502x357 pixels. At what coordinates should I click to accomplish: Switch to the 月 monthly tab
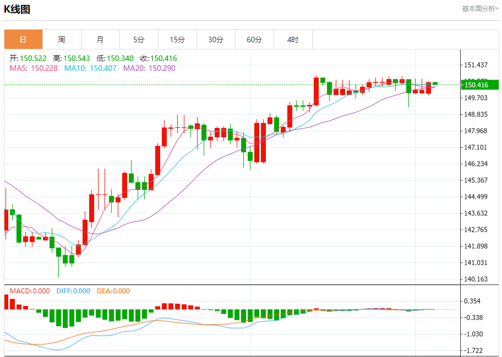[x=100, y=40]
